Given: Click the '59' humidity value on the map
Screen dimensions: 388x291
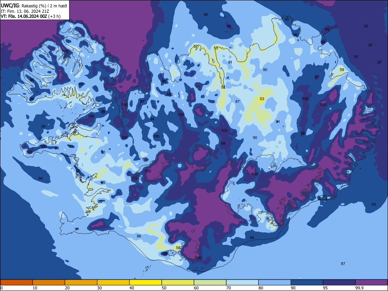Looking at the screenshot, I should [x=342, y=69].
